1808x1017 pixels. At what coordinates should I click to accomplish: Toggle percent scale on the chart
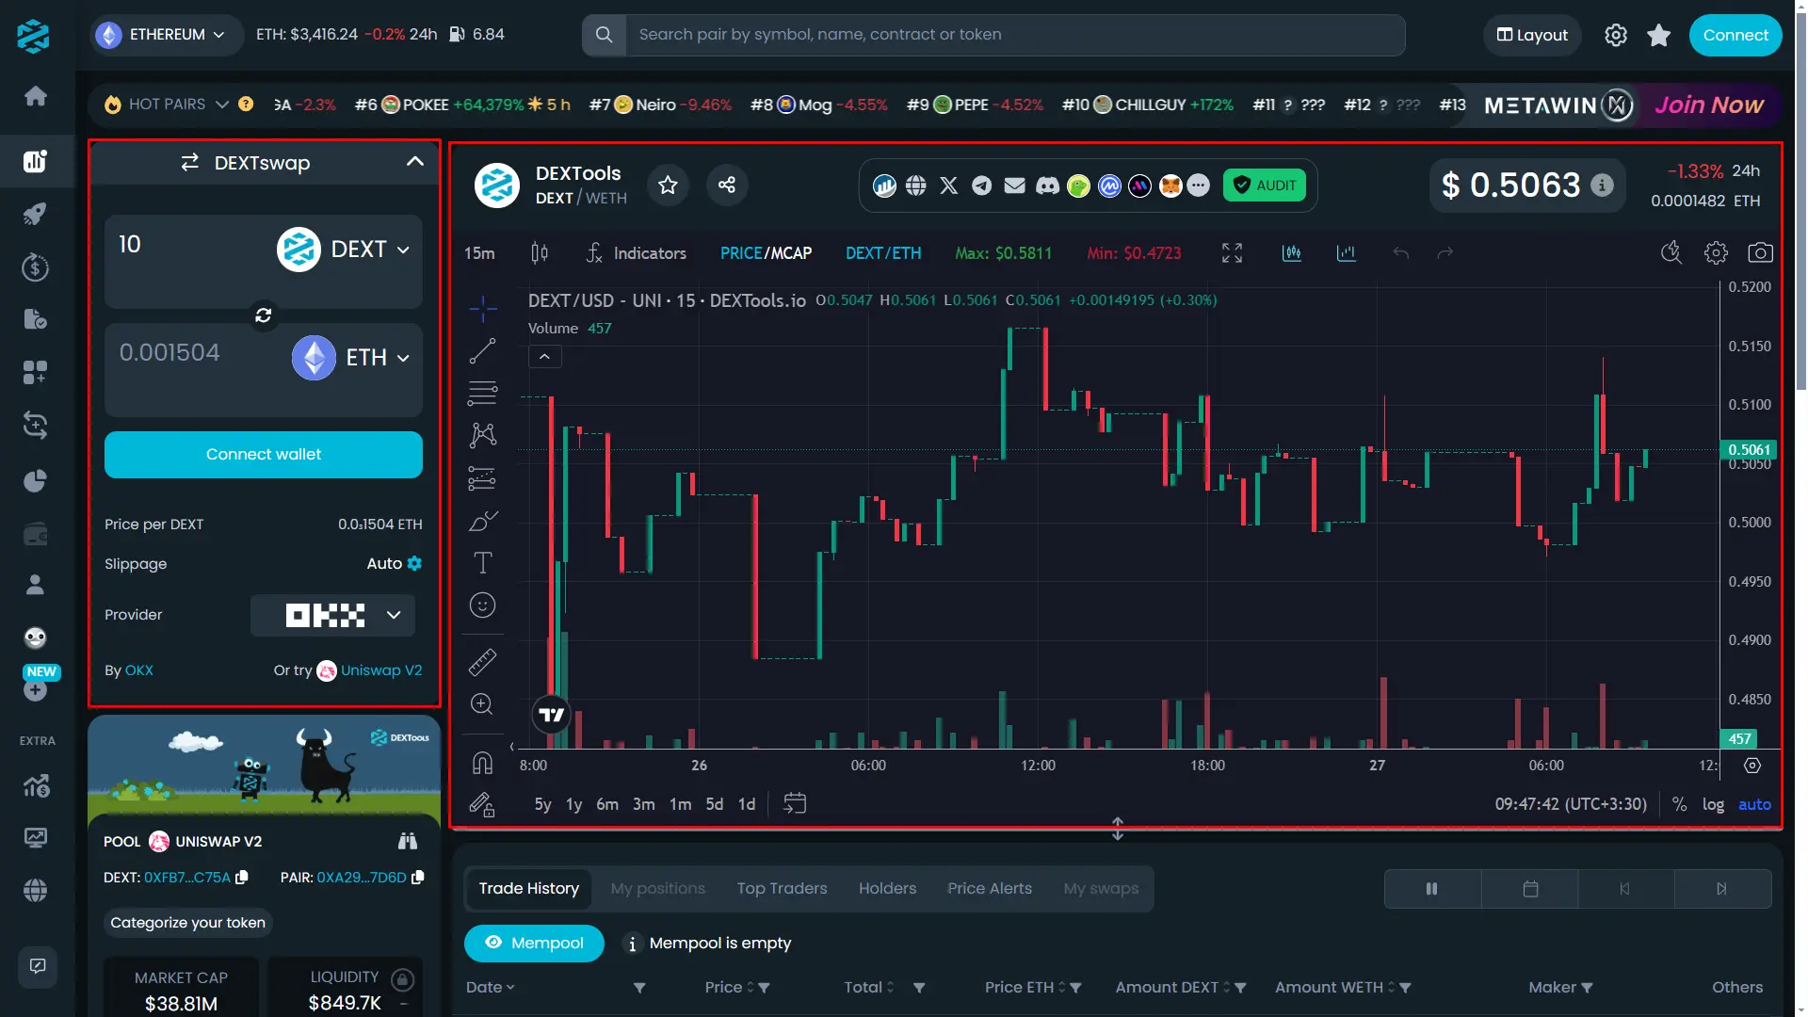point(1679,804)
